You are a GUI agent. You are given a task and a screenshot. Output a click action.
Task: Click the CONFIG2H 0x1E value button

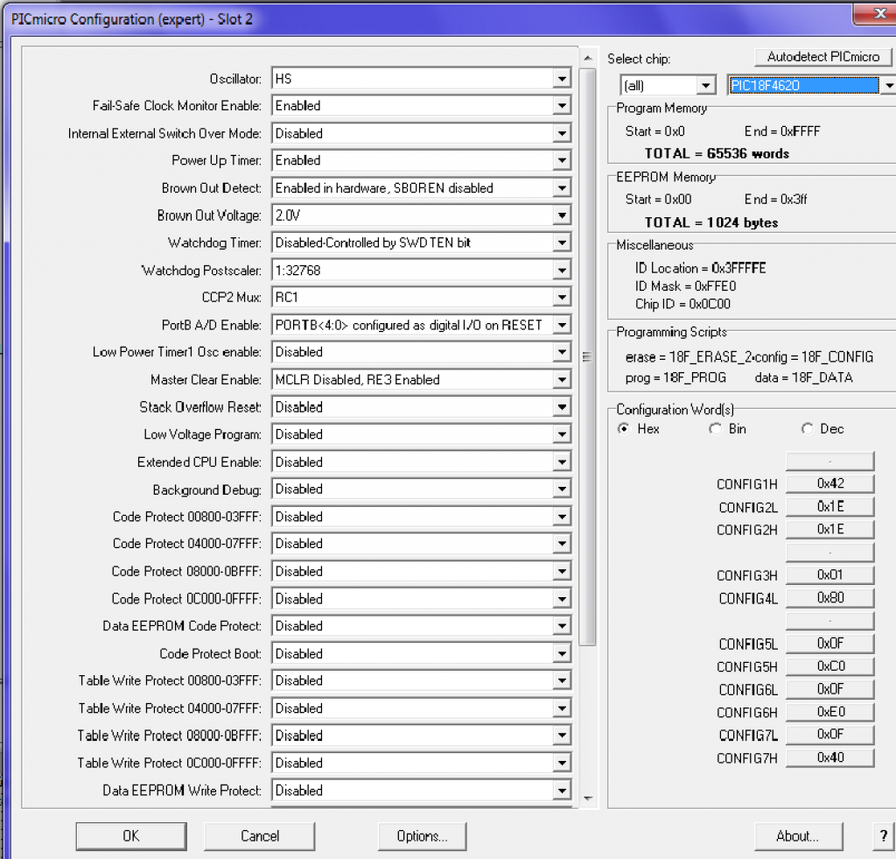(x=829, y=530)
